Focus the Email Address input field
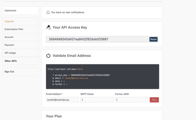Screen dimensions: 196x120 click(x=62, y=100)
